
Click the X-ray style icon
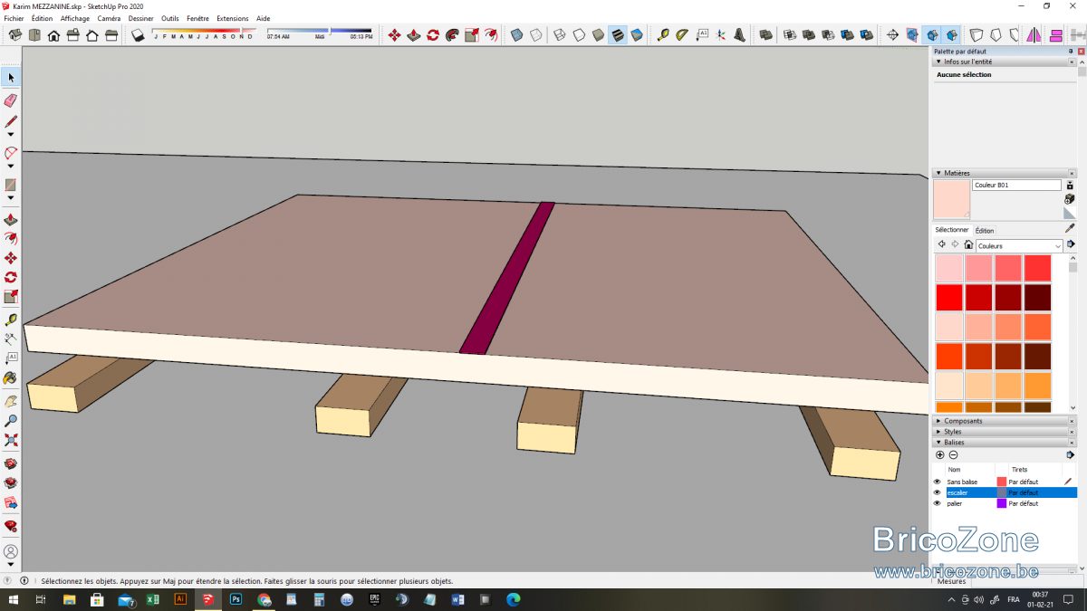516,35
